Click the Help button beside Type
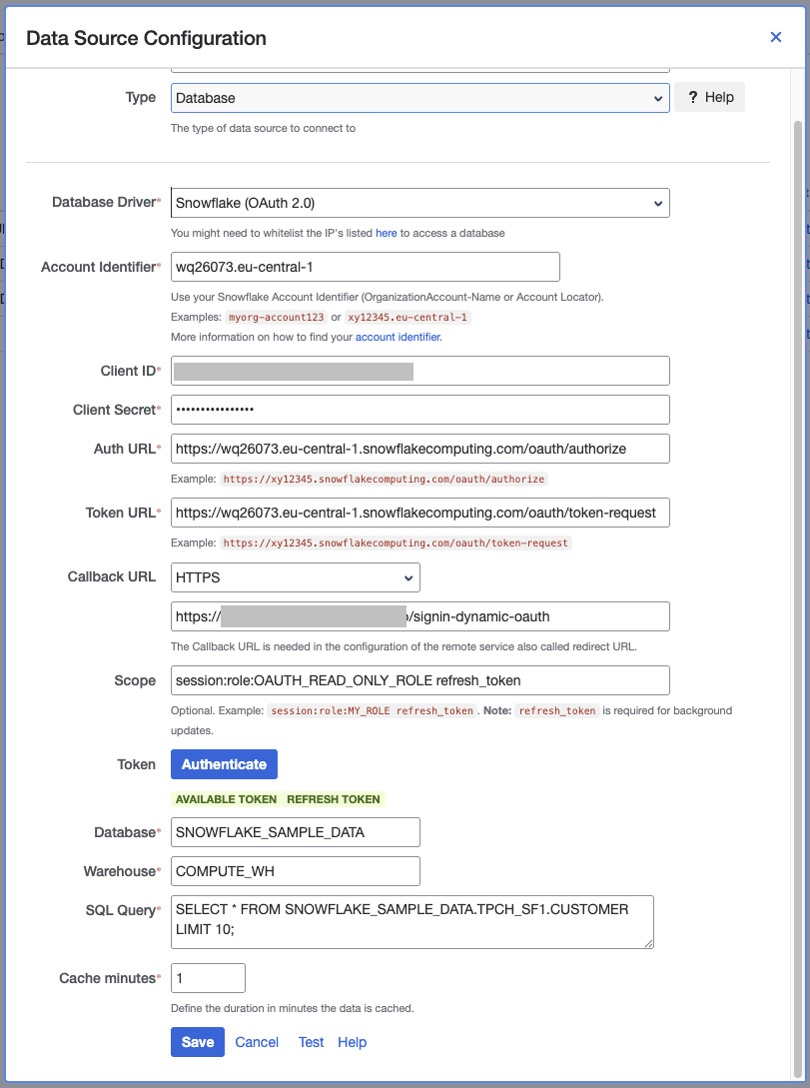 point(710,97)
